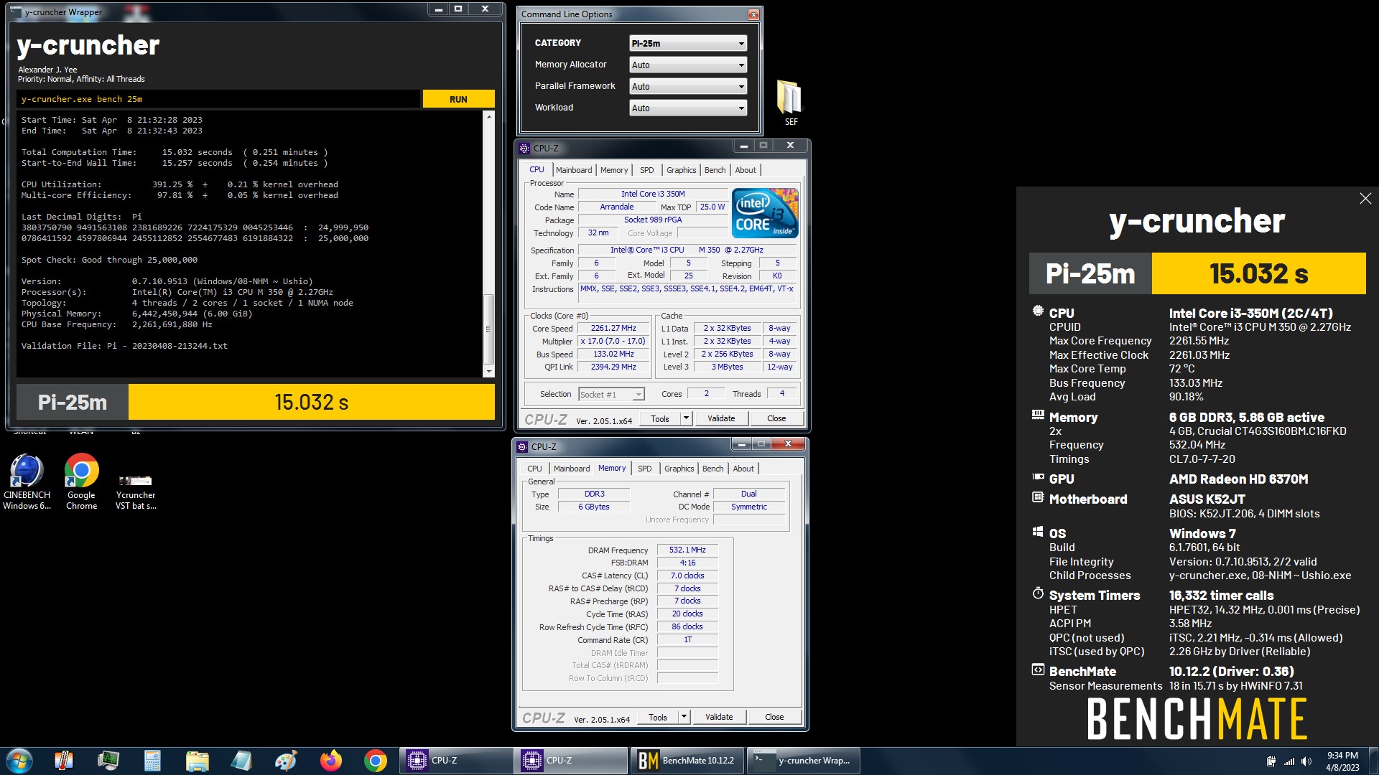Click the 9:34 PM taskbar clock
The height and width of the screenshot is (775, 1379).
pyautogui.click(x=1342, y=761)
